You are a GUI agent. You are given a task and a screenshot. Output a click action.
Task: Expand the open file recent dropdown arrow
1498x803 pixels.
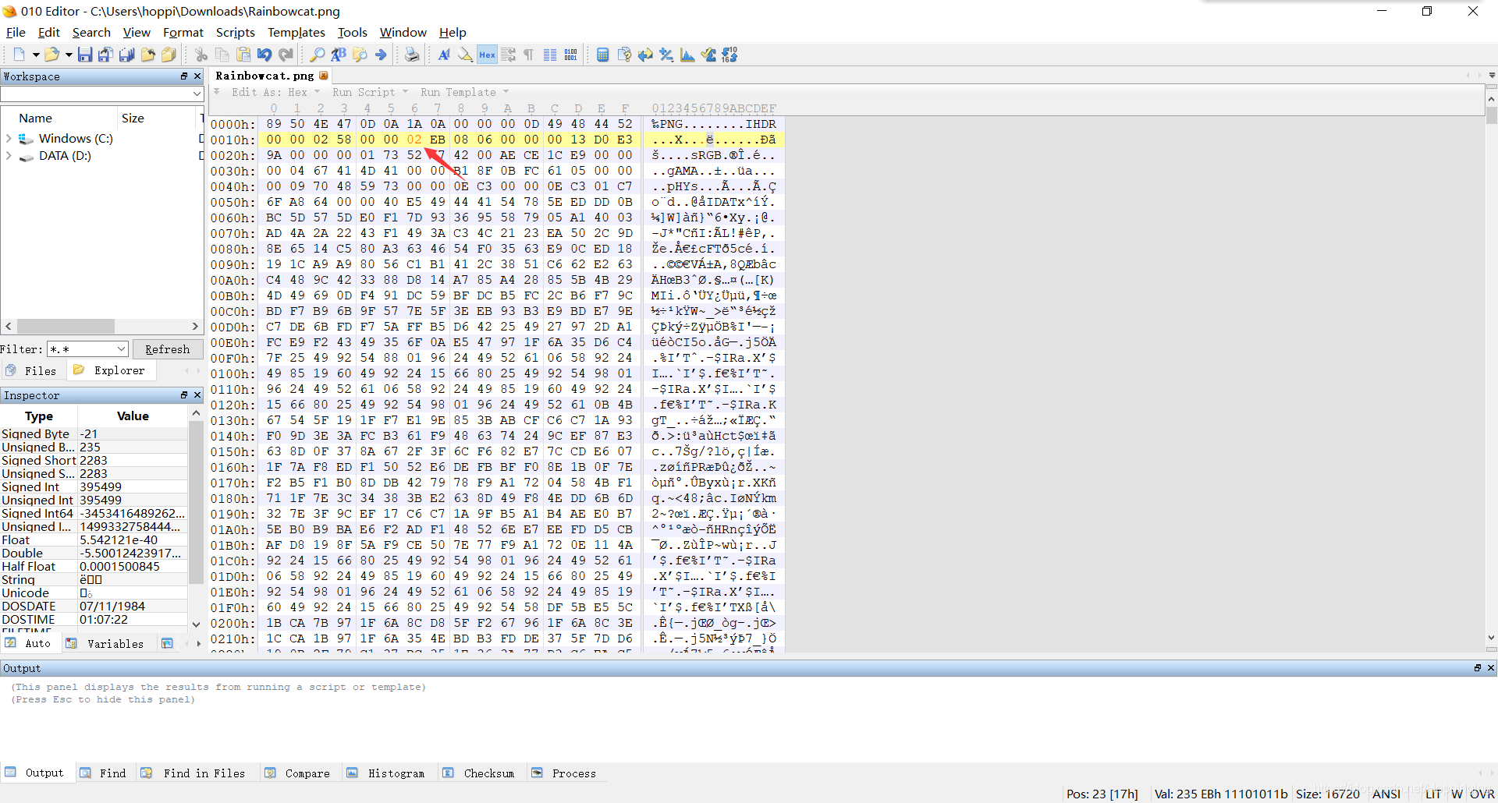point(69,55)
